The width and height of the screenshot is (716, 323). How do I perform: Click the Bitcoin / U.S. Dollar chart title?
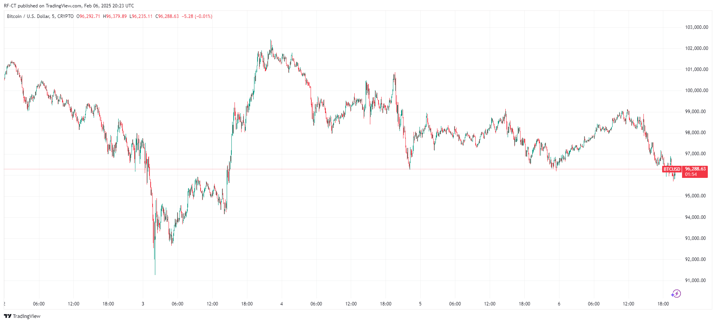tap(40, 16)
